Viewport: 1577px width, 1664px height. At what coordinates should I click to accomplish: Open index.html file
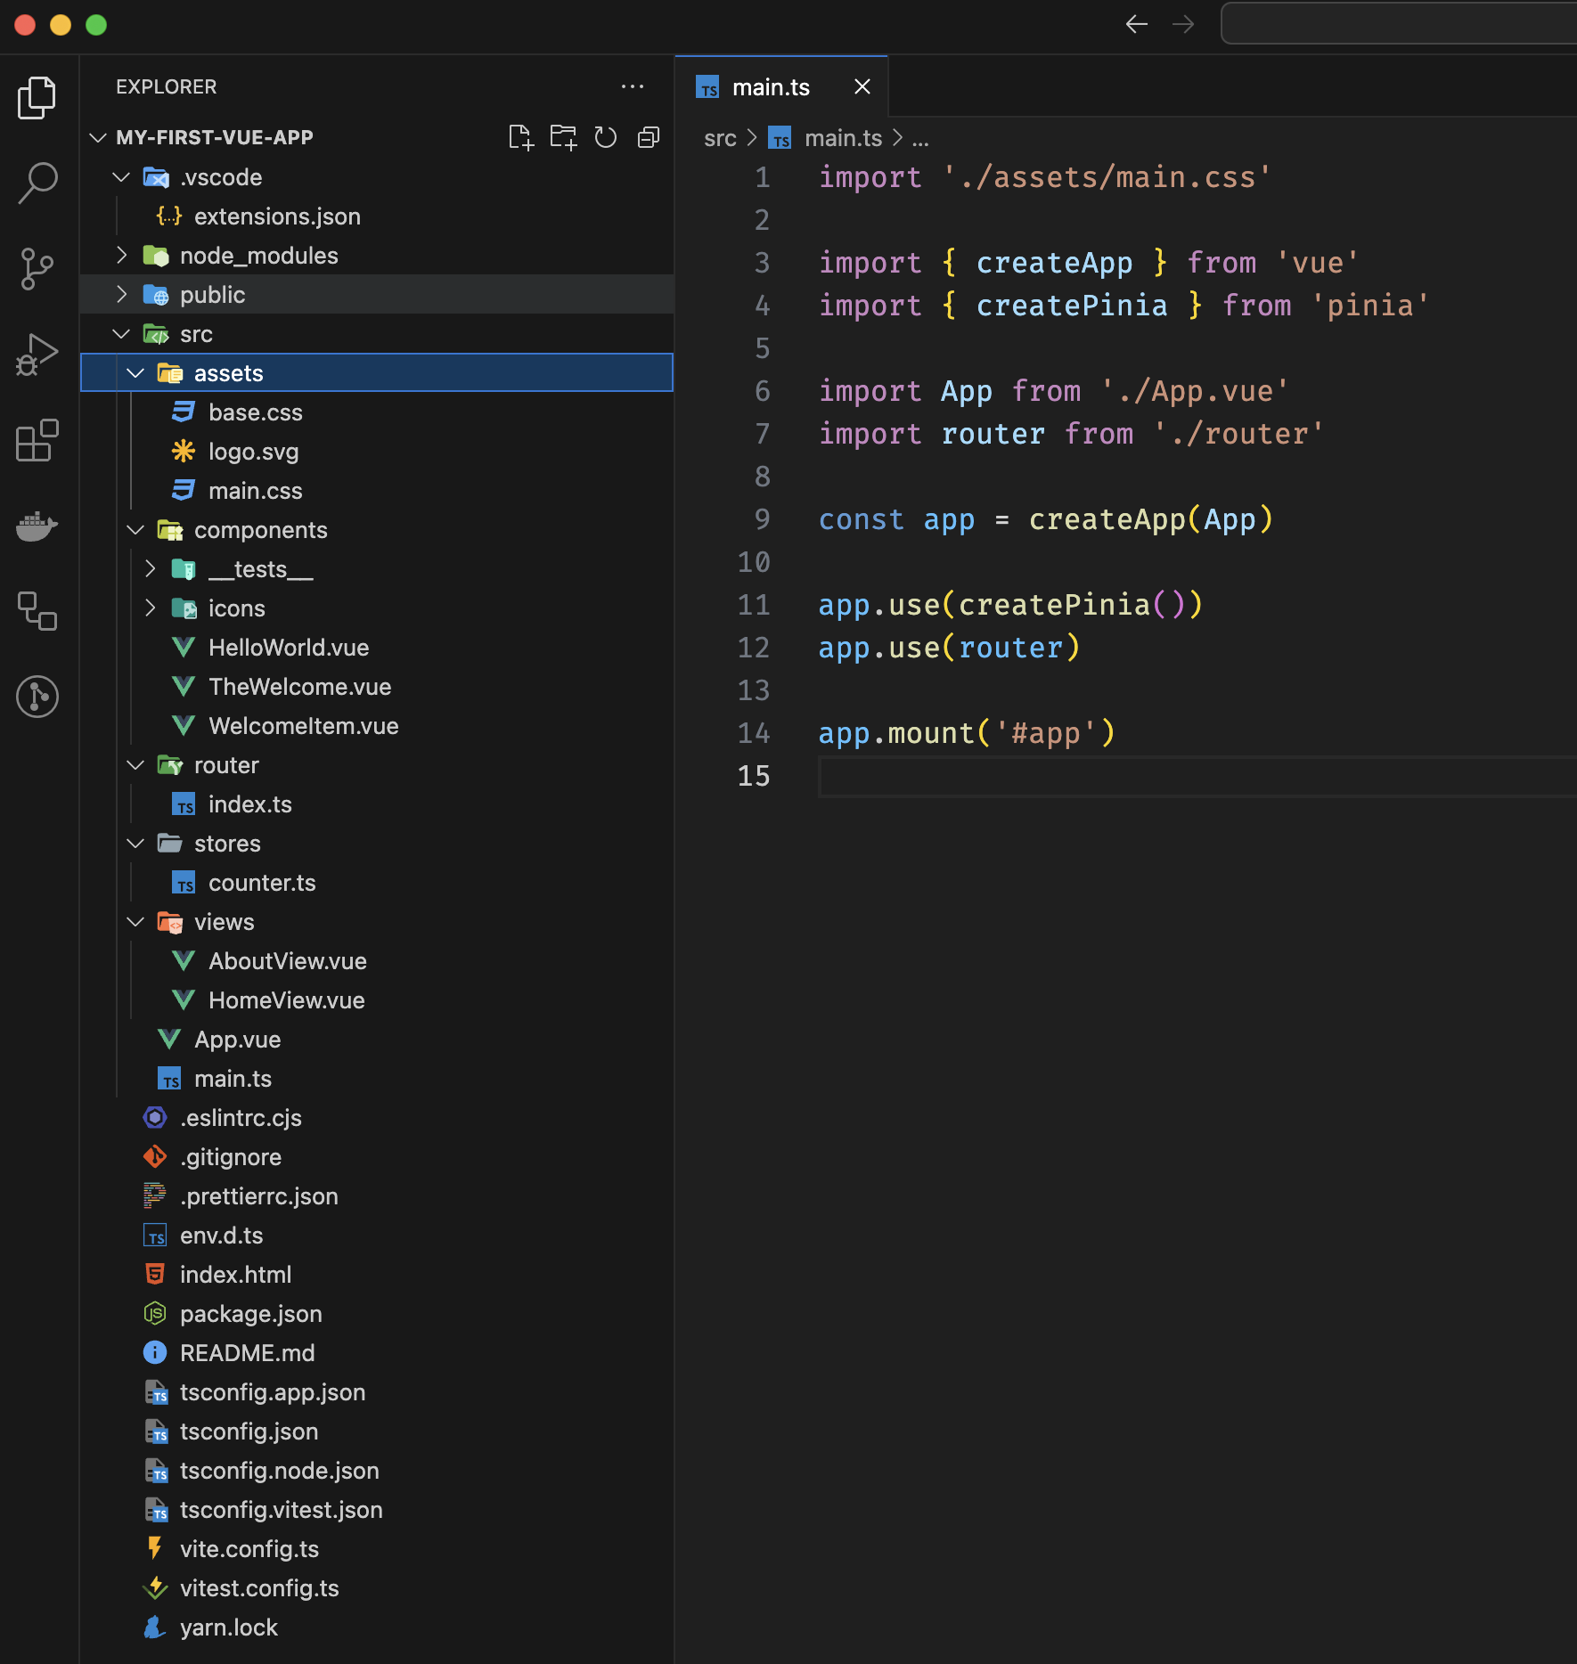click(x=377, y=1275)
